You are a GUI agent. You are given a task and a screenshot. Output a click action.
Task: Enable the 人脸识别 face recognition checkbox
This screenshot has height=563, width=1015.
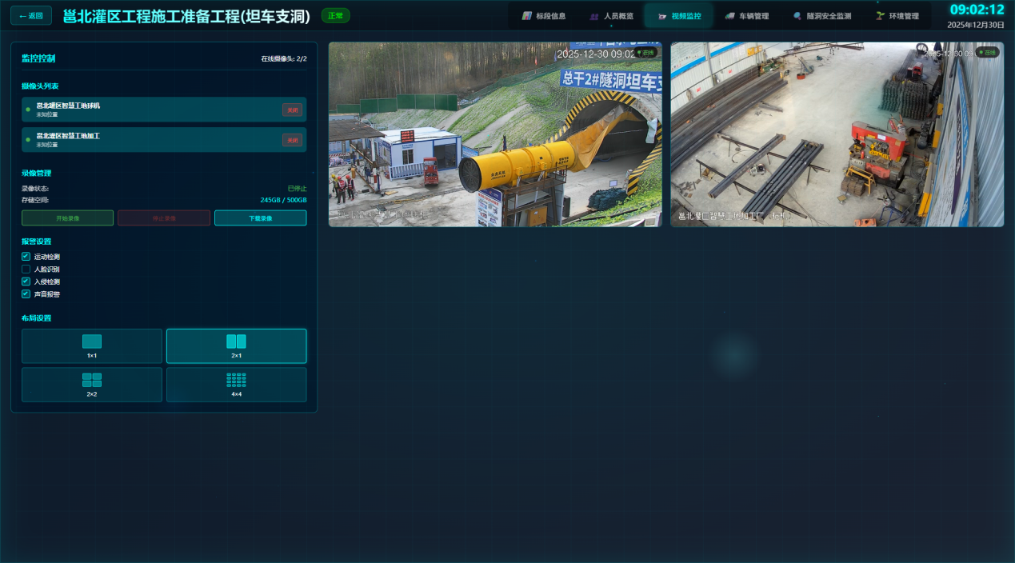[x=26, y=270]
